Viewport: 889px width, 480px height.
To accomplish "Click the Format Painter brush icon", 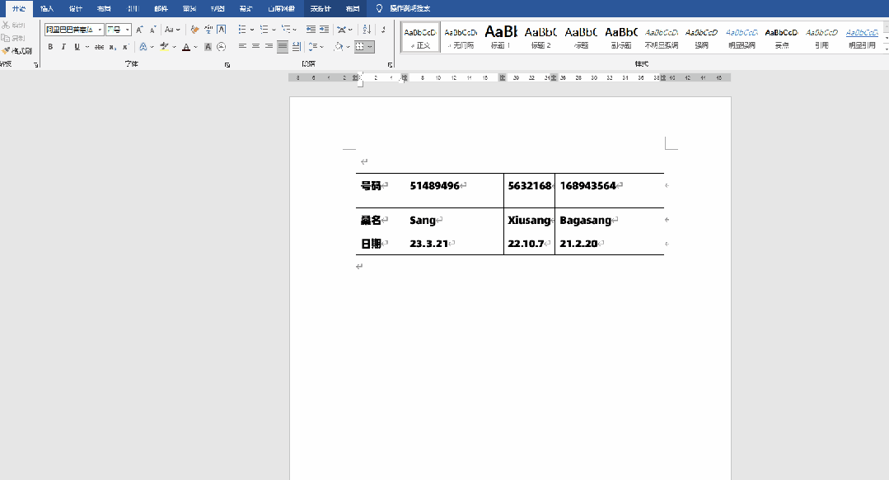I will point(7,51).
